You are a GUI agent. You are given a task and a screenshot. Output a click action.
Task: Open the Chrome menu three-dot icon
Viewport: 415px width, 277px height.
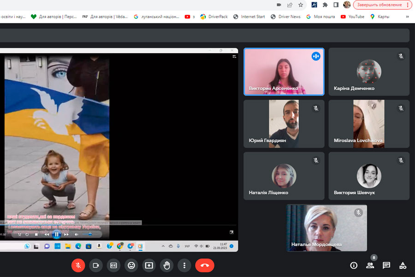(x=408, y=5)
